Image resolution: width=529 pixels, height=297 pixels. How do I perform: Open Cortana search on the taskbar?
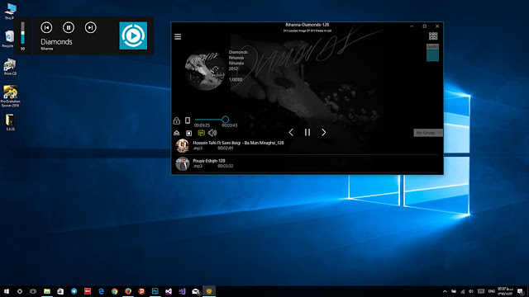(x=20, y=291)
